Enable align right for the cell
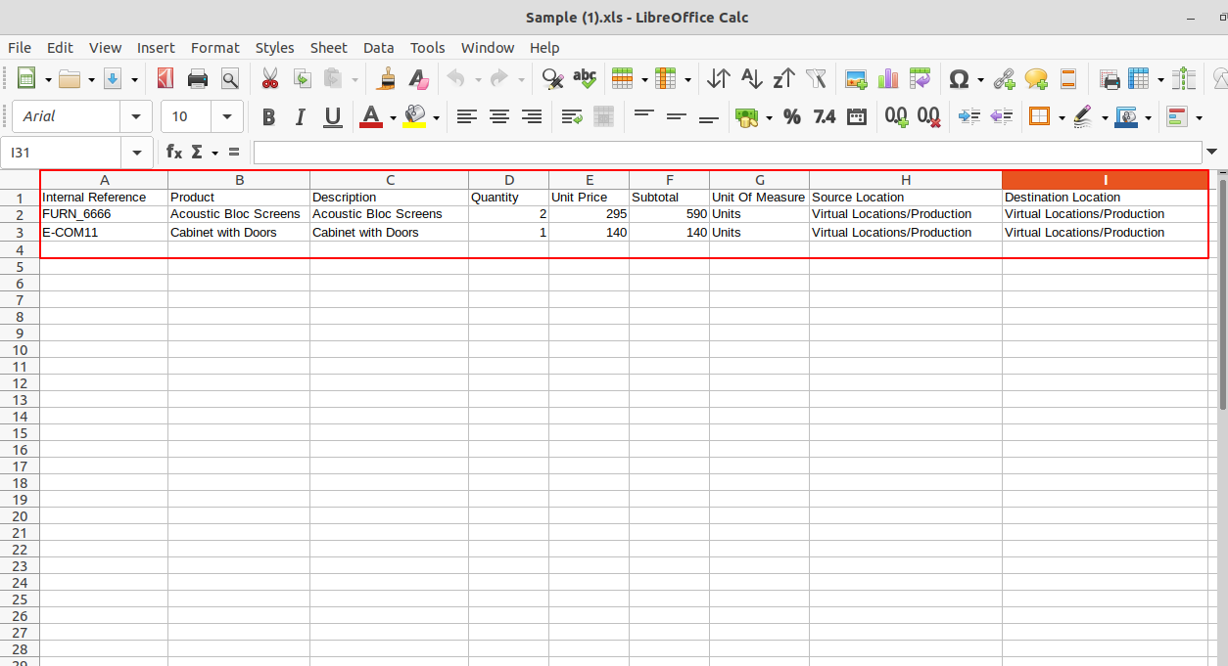Screen dimensions: 1228x666 pos(532,117)
